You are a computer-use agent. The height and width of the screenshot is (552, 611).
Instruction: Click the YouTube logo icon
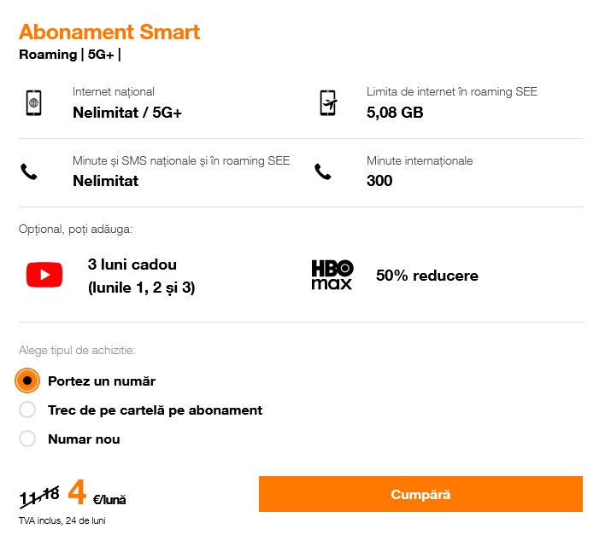pos(44,275)
